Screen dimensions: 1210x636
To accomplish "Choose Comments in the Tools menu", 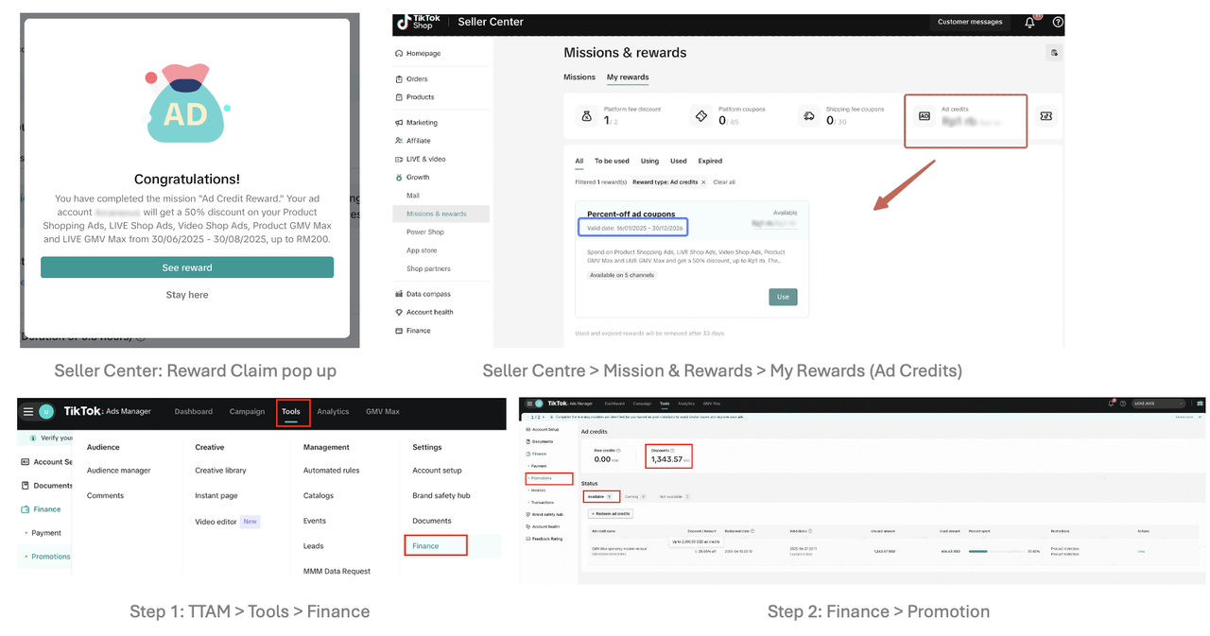I will point(105,495).
